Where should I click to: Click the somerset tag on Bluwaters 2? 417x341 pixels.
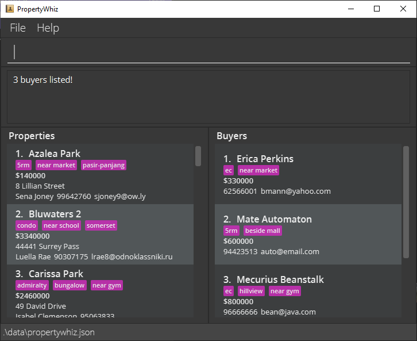click(x=101, y=225)
